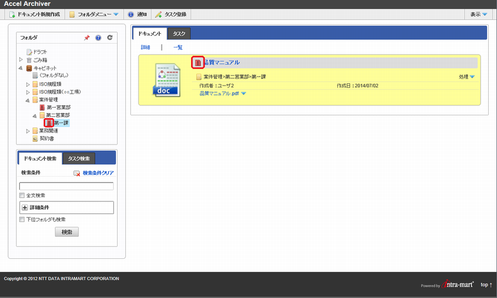Select the 業務関連 folder icon

[x=35, y=131]
